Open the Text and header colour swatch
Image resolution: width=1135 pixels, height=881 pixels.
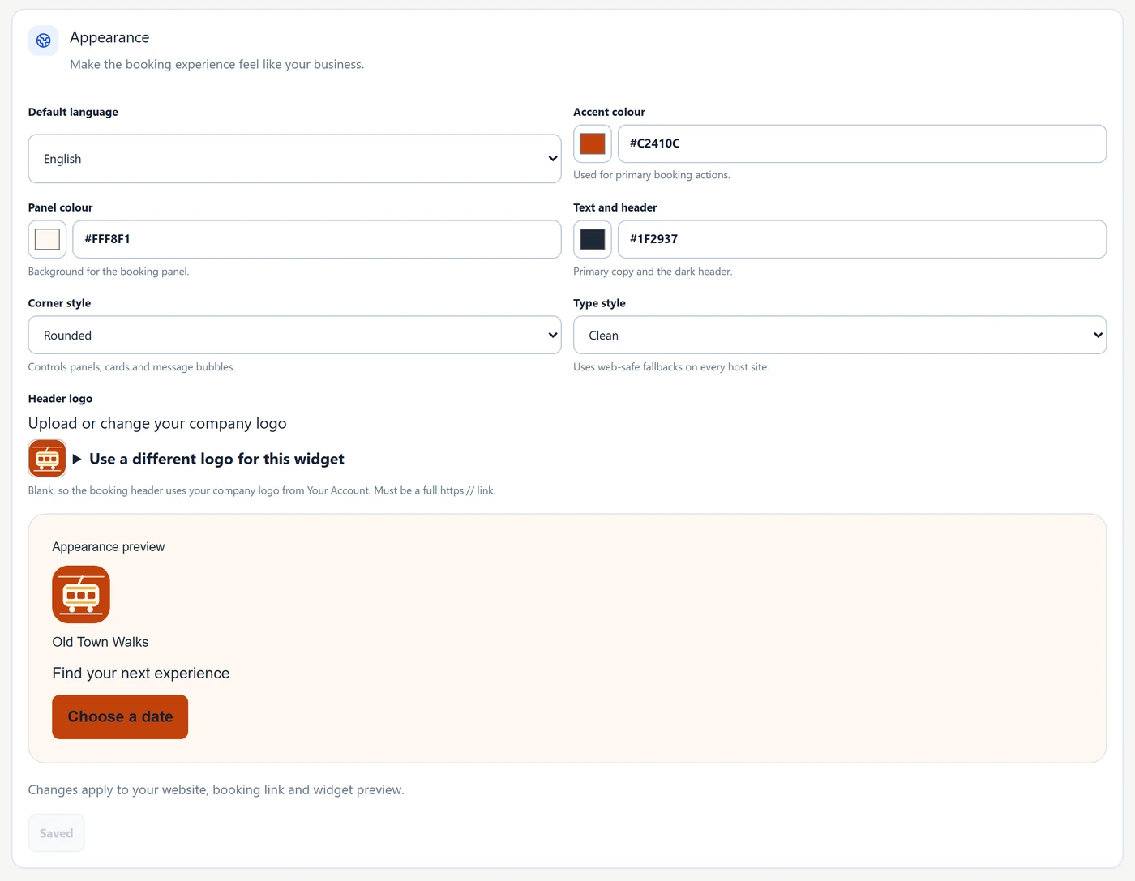click(x=593, y=239)
